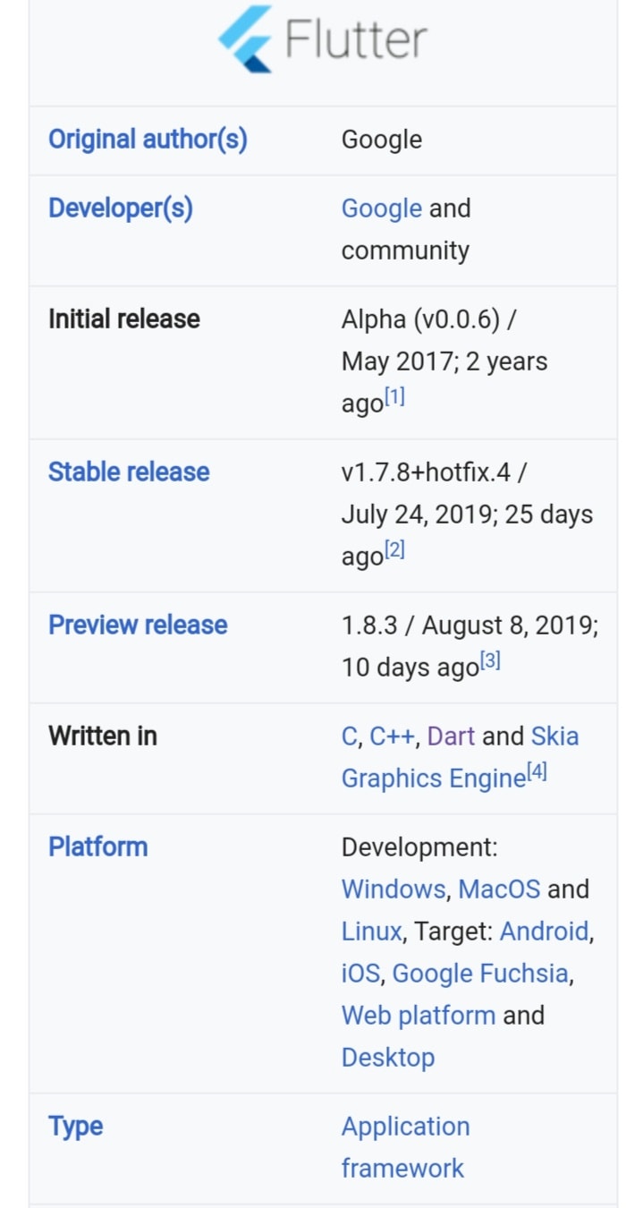This screenshot has height=1208, width=643.
Task: Open the Original author(s) link
Action: click(x=148, y=140)
